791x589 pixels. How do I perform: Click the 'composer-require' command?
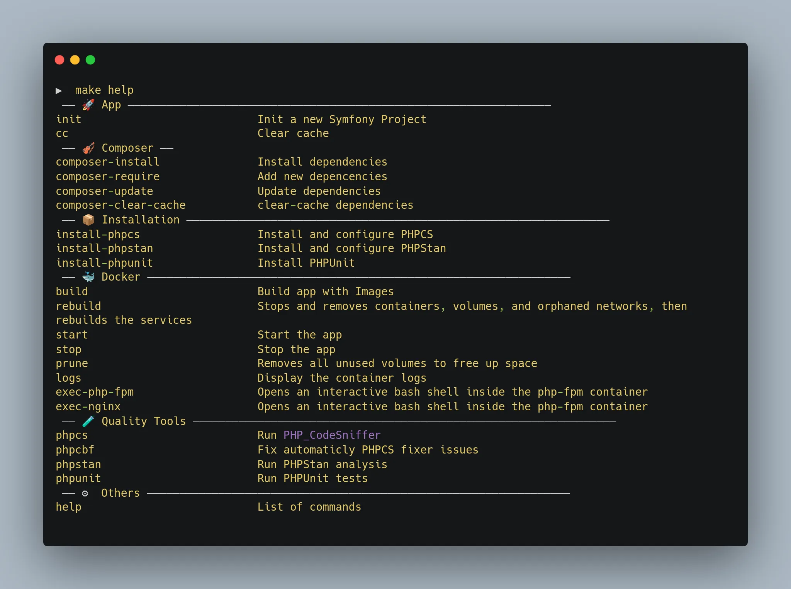click(x=108, y=177)
